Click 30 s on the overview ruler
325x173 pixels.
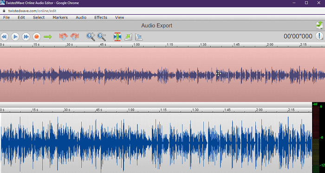pos(70,45)
